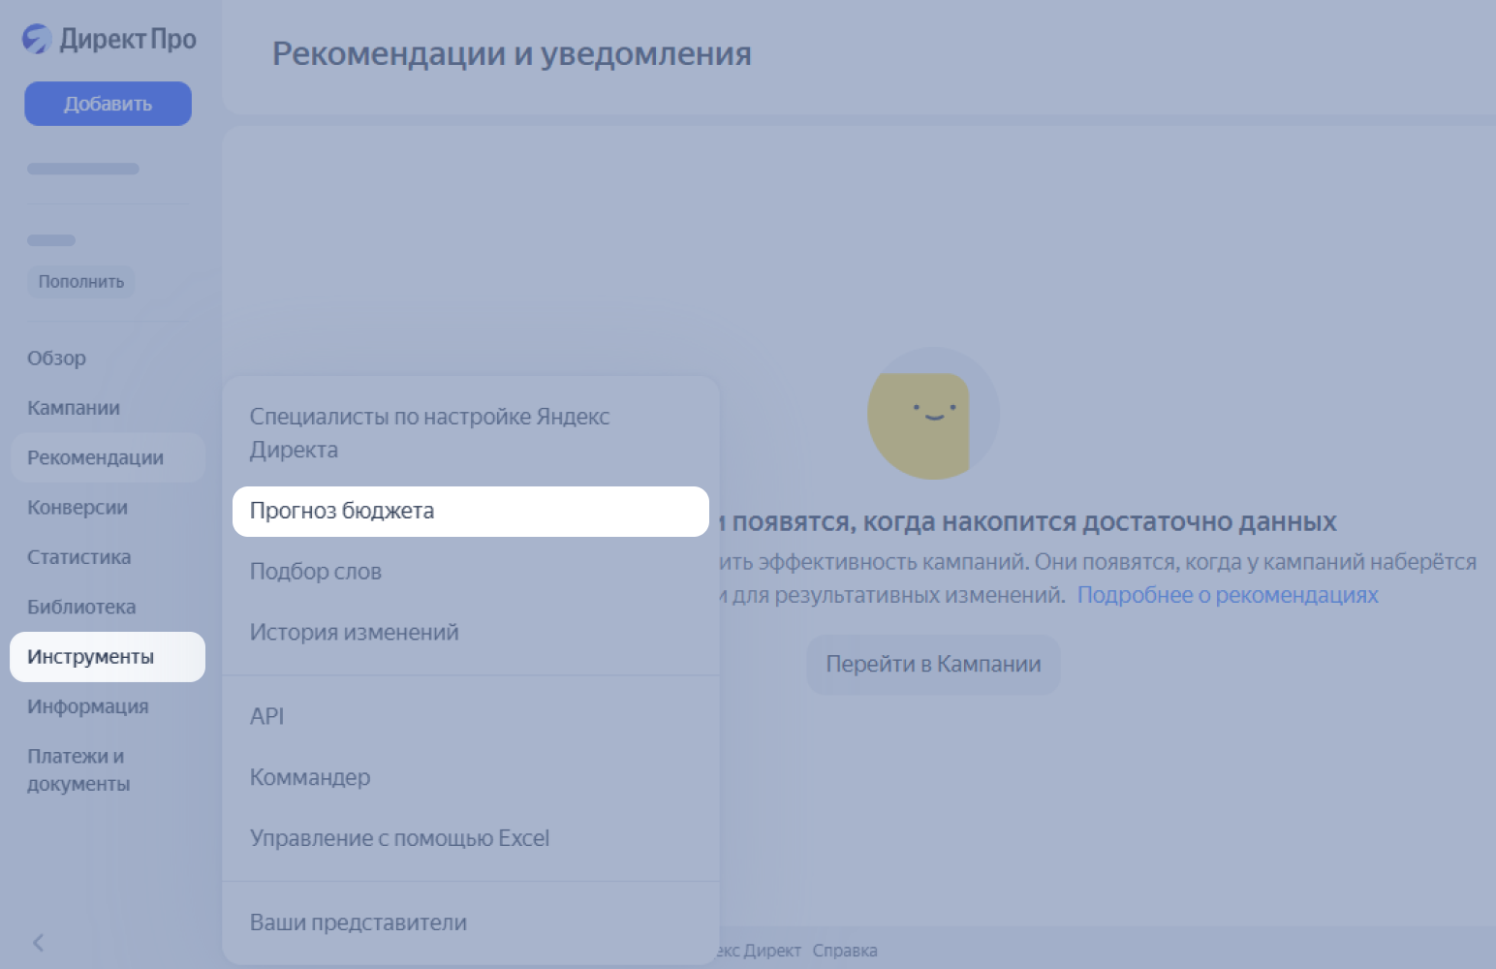Screen dimensions: 1496x969
Task: Open the Конверсии section
Action: click(77, 507)
